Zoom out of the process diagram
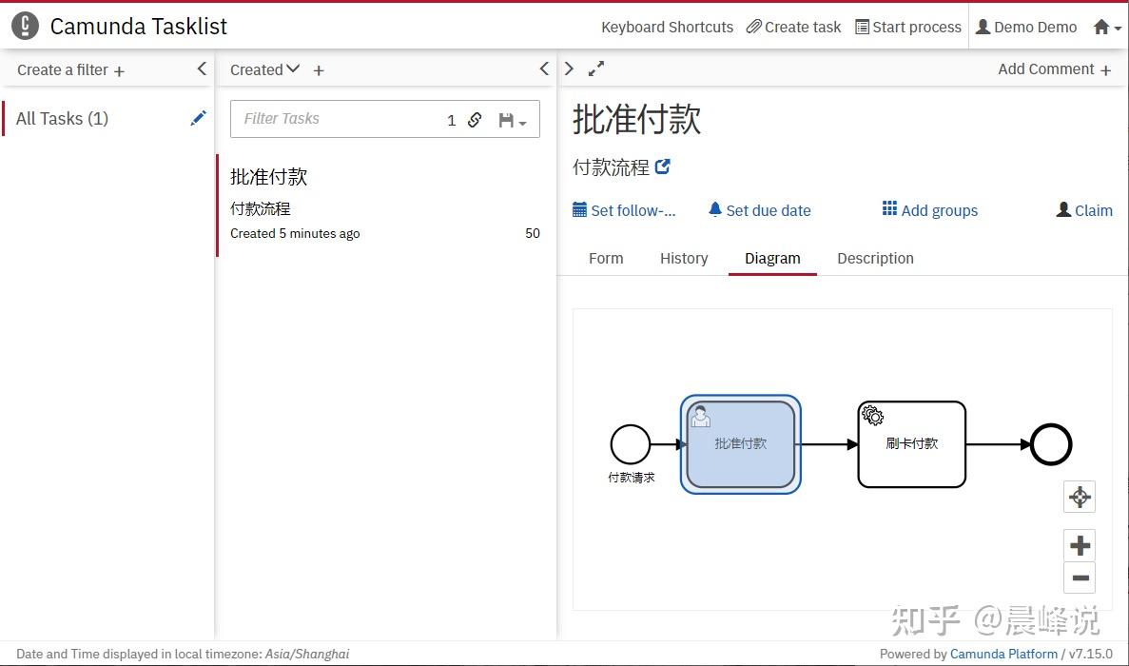This screenshot has width=1129, height=666. 1079,578
